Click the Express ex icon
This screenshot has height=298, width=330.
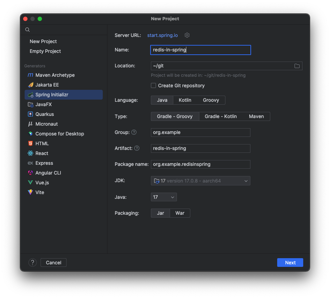point(30,163)
